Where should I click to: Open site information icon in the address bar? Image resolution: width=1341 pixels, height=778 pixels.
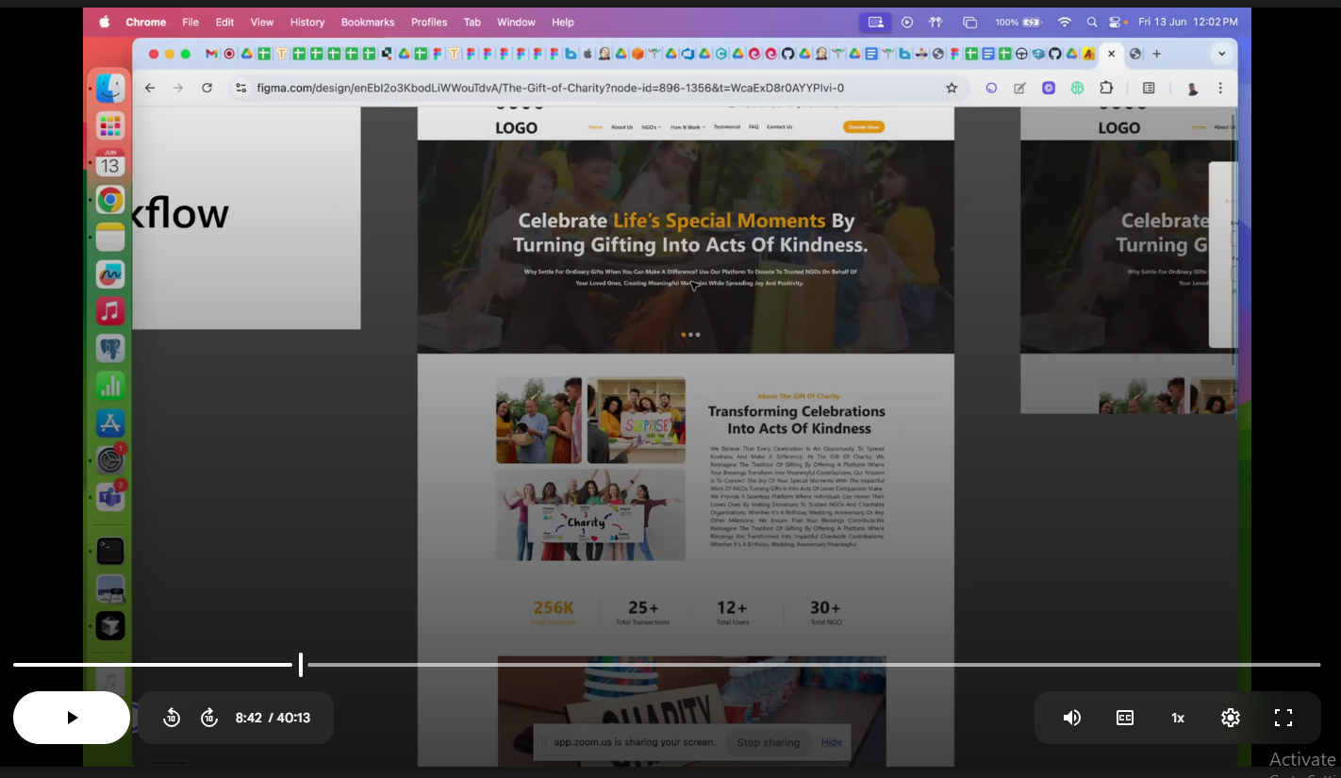[241, 88]
